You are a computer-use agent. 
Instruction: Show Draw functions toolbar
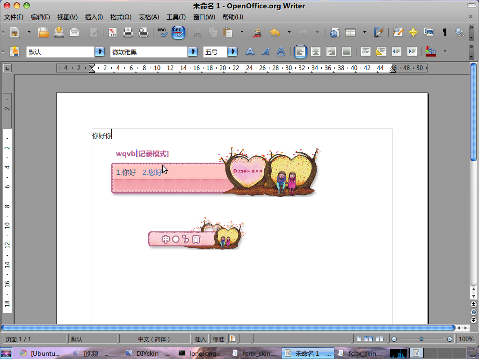tap(379, 32)
